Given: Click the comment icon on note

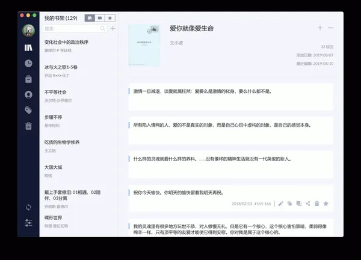Looking at the screenshot, I should pos(299,204).
